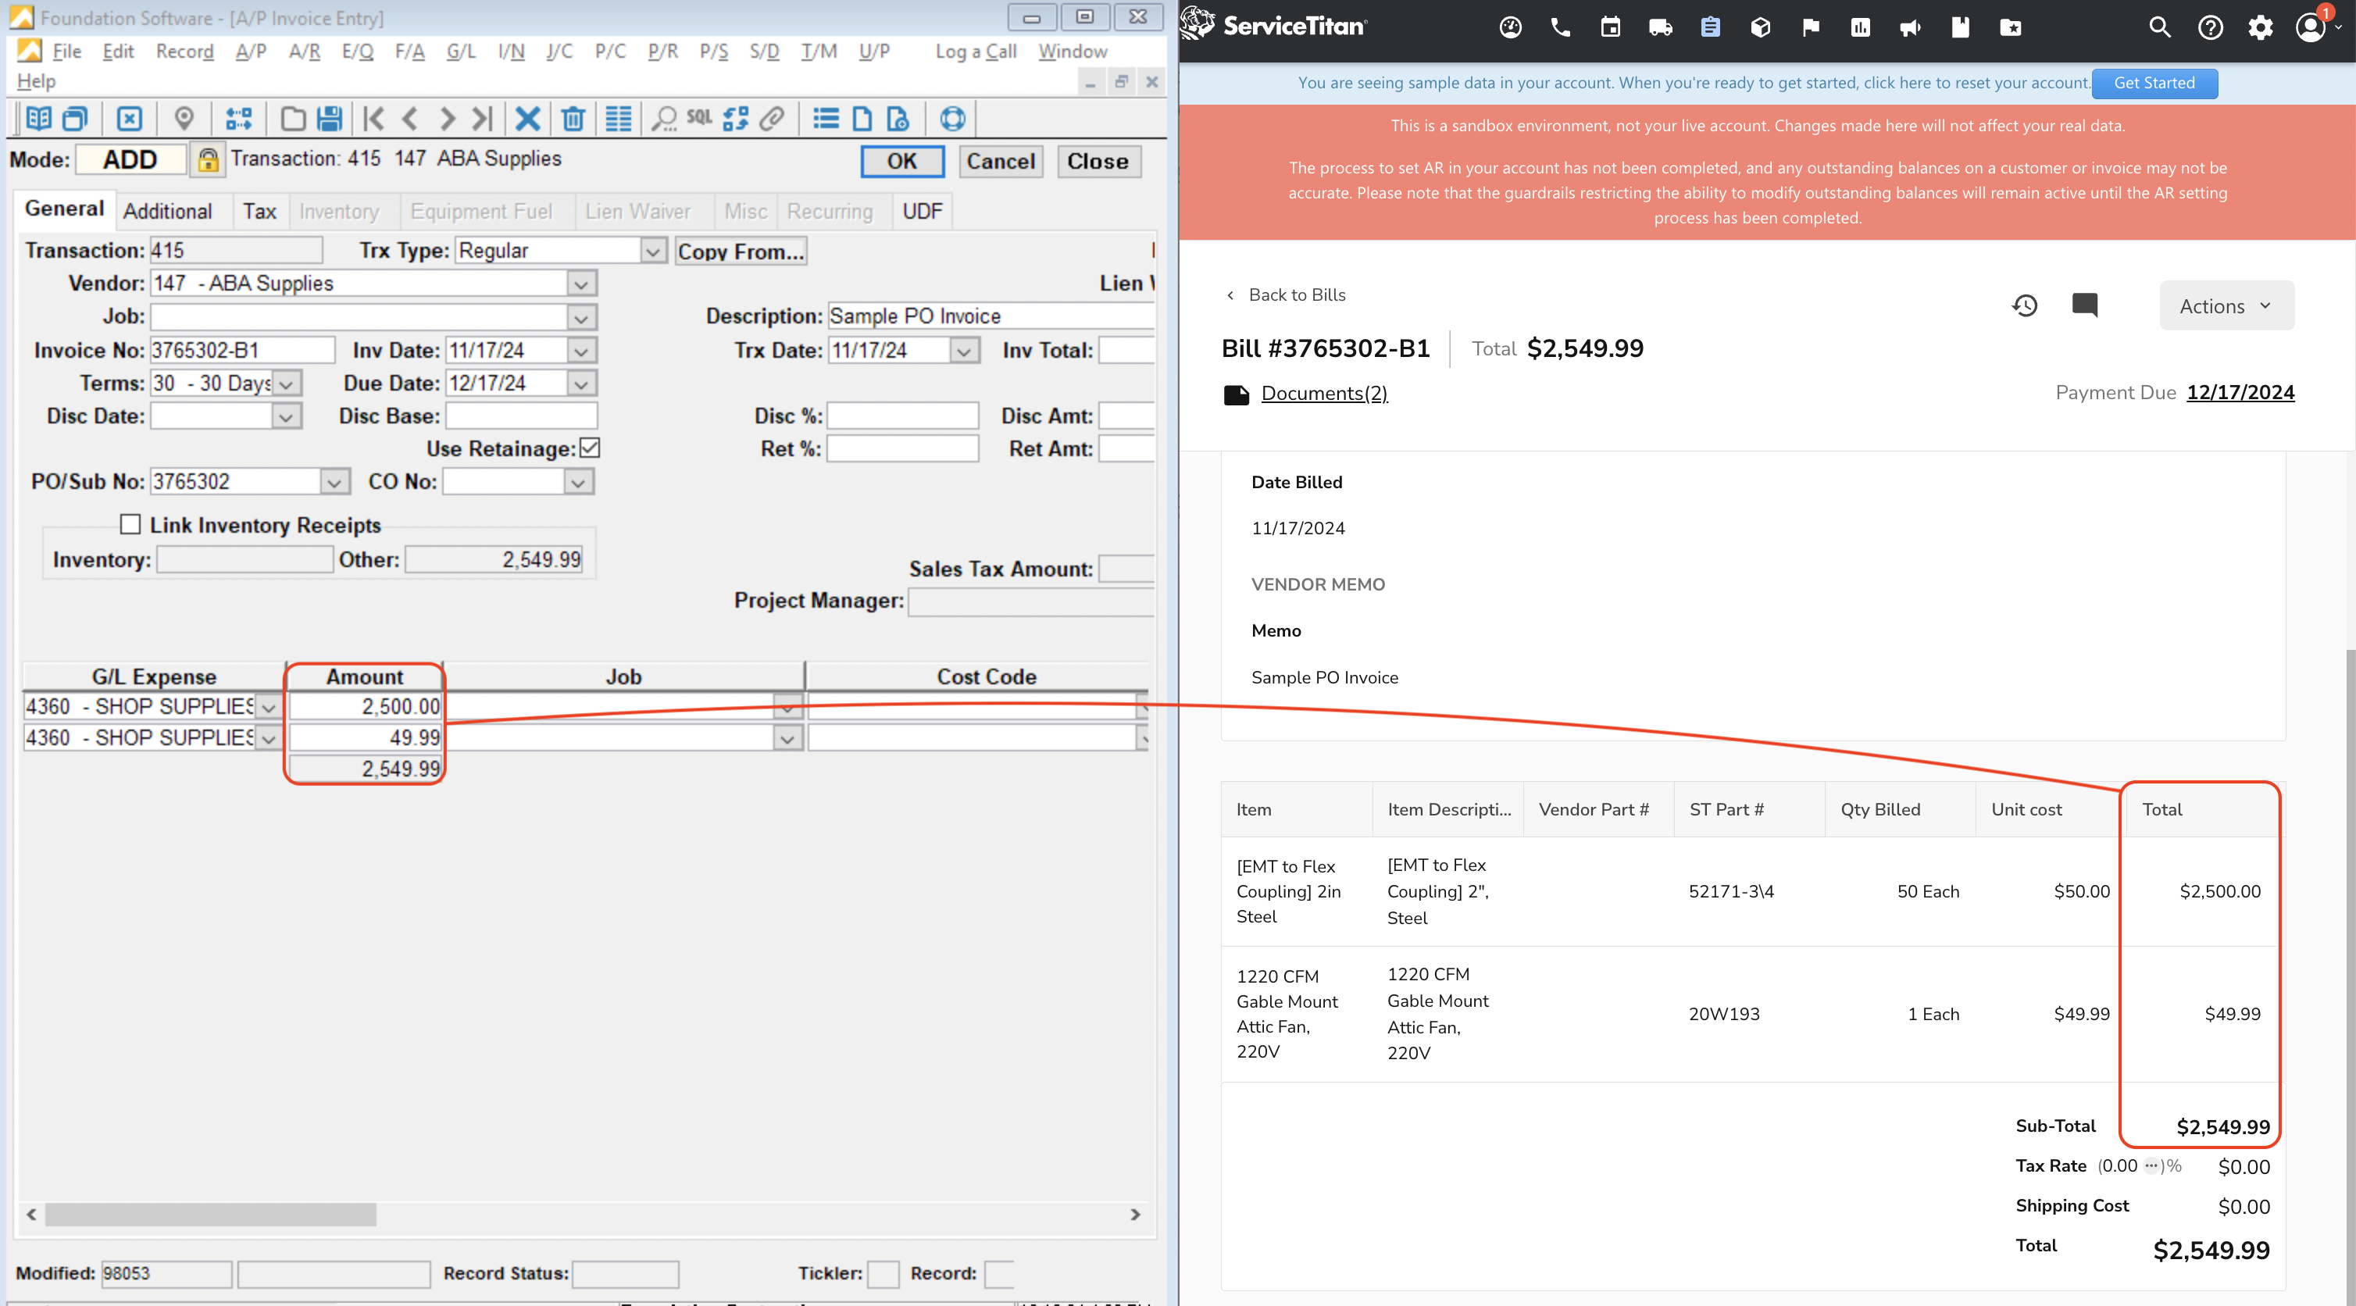Click the New folder icon in Foundation toolbar
The width and height of the screenshot is (2356, 1306).
293,119
